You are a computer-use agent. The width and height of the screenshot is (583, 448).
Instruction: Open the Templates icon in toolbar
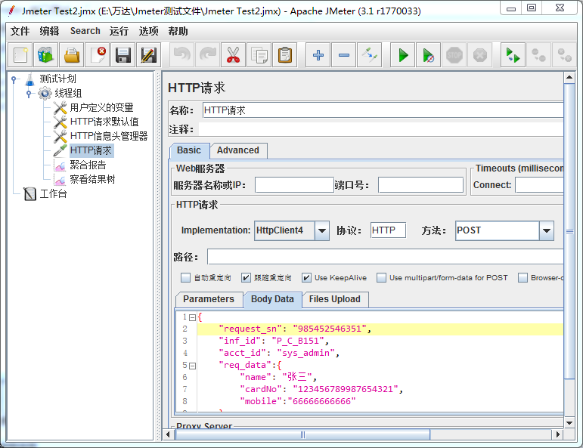46,55
